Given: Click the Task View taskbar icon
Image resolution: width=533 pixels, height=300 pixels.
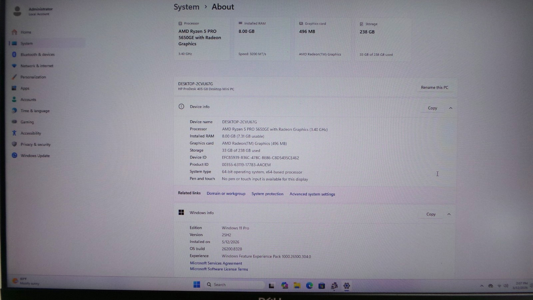Looking at the screenshot, I should pos(271,286).
